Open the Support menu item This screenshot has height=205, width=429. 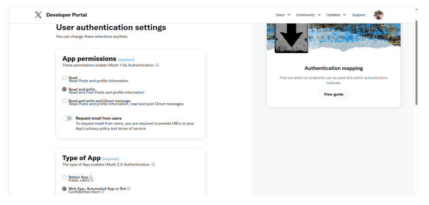[x=359, y=15]
